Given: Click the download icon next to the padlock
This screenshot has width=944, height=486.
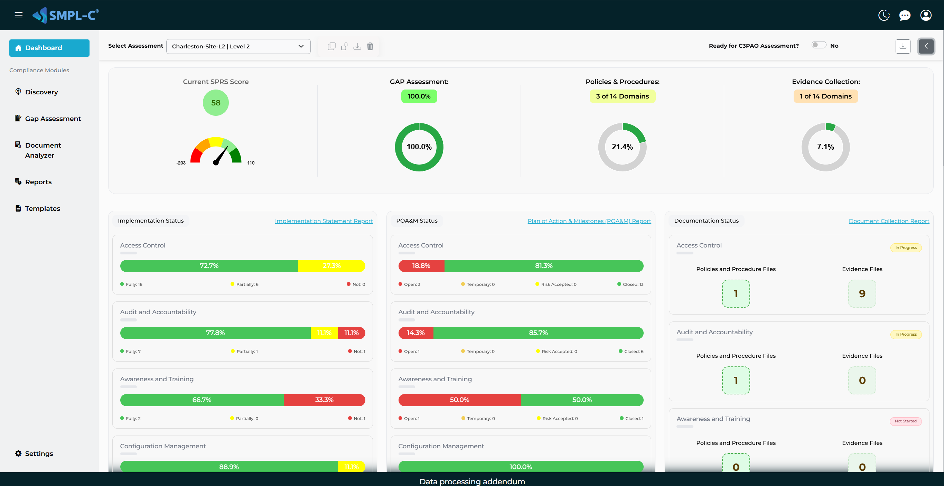Looking at the screenshot, I should (357, 46).
